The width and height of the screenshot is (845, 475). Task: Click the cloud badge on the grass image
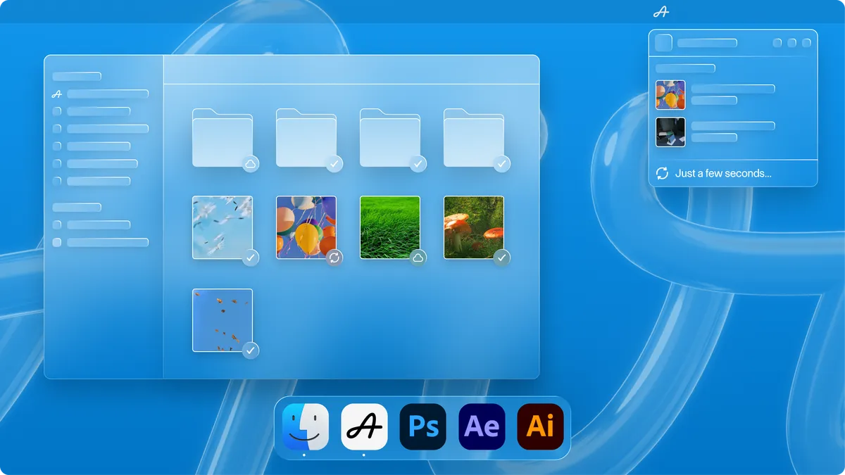(x=418, y=258)
